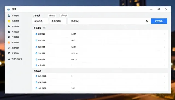Click the solid blue button beside search field
175x100 pixels.
pos(159,21)
